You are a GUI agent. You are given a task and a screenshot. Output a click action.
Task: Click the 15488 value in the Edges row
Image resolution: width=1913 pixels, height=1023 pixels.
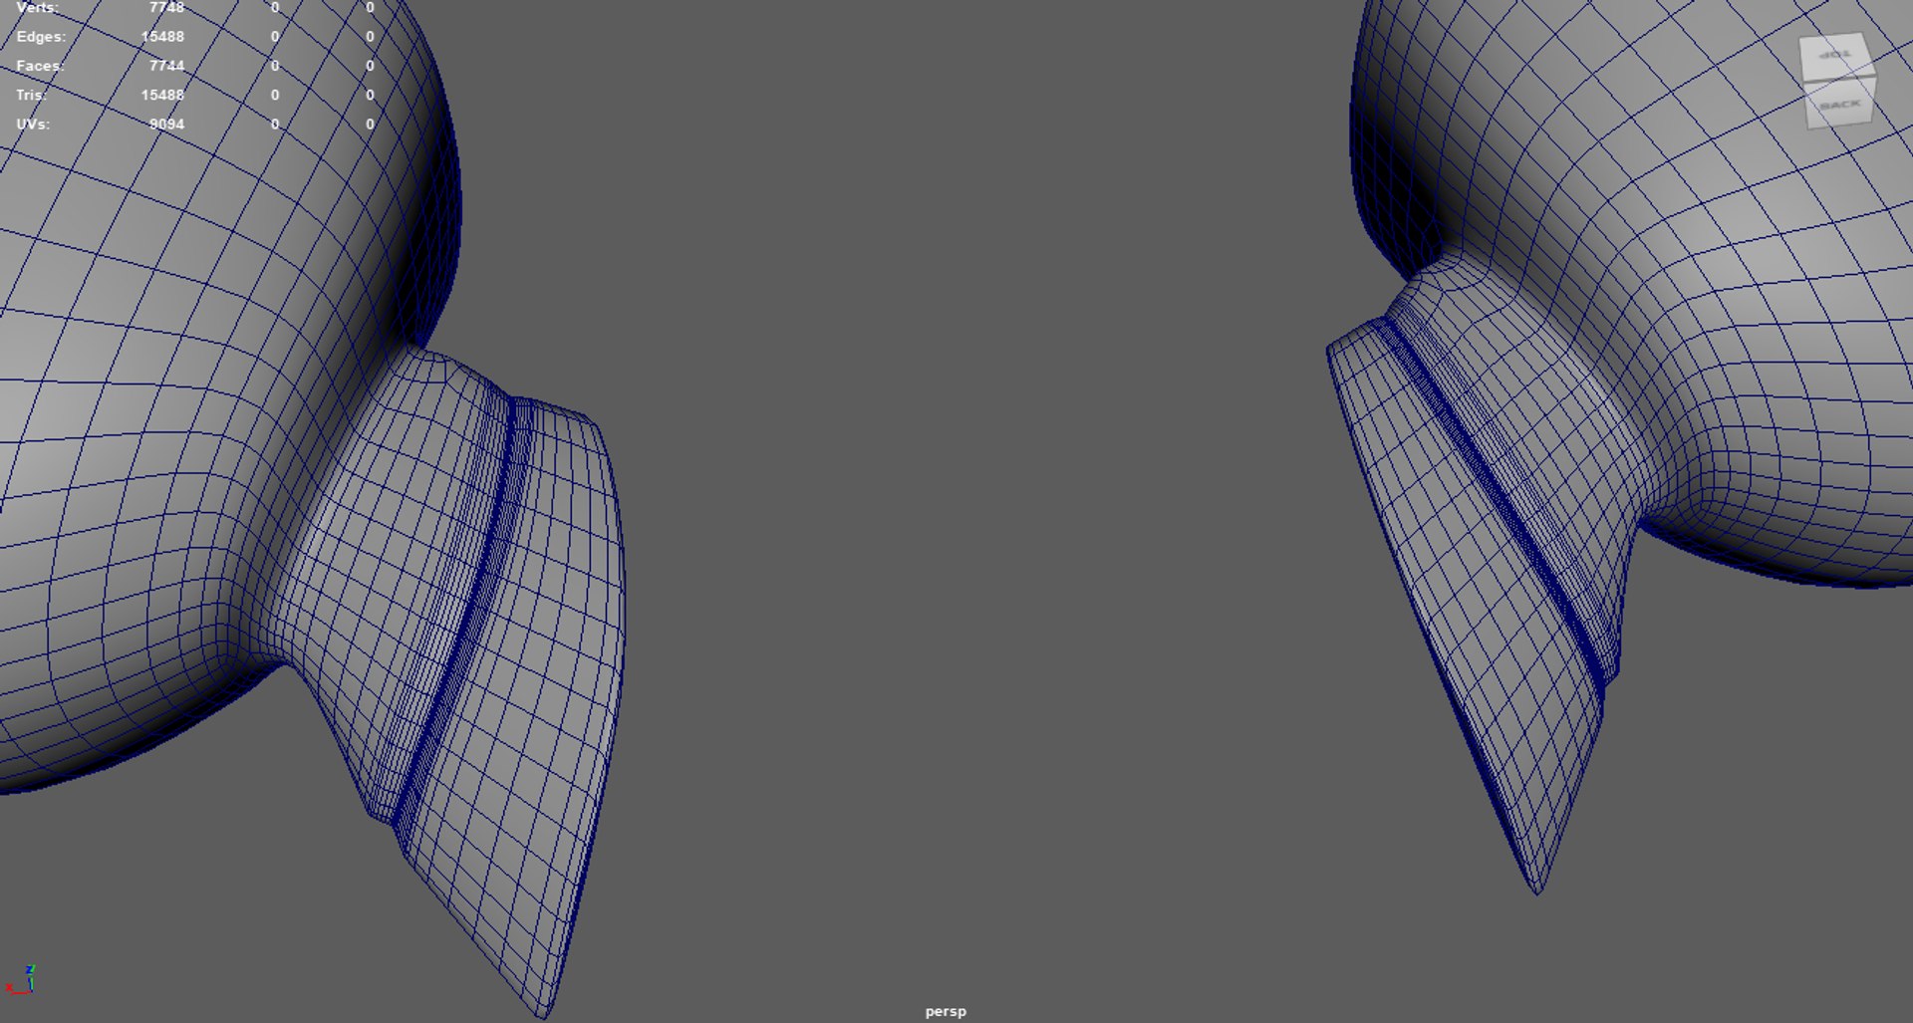click(x=162, y=37)
